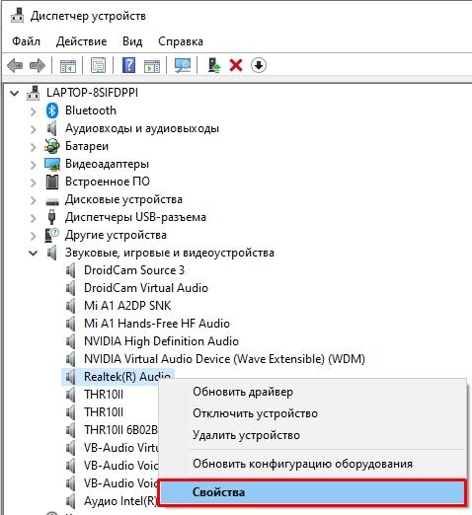Click the chip icon beside Встроенное ПО
Screen dimensions: 472x515
pyautogui.click(x=52, y=182)
